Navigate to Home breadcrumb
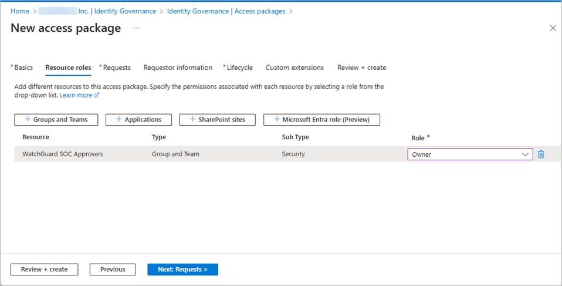The image size is (562, 286). tap(20, 11)
